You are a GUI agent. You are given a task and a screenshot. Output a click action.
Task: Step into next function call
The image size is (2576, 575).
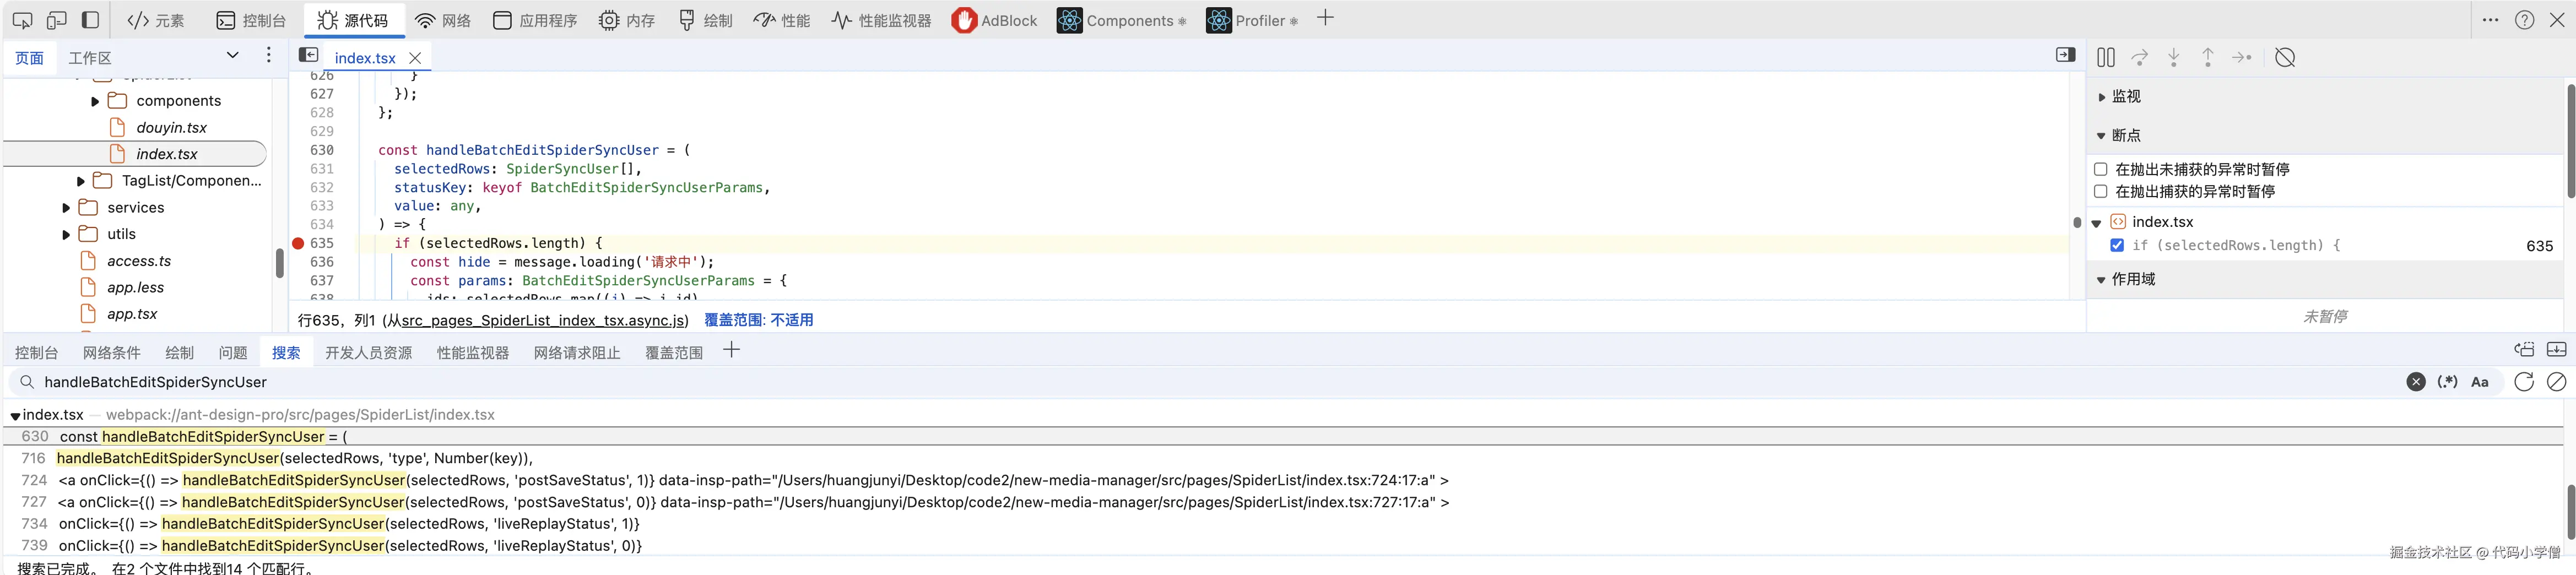(x=2173, y=58)
